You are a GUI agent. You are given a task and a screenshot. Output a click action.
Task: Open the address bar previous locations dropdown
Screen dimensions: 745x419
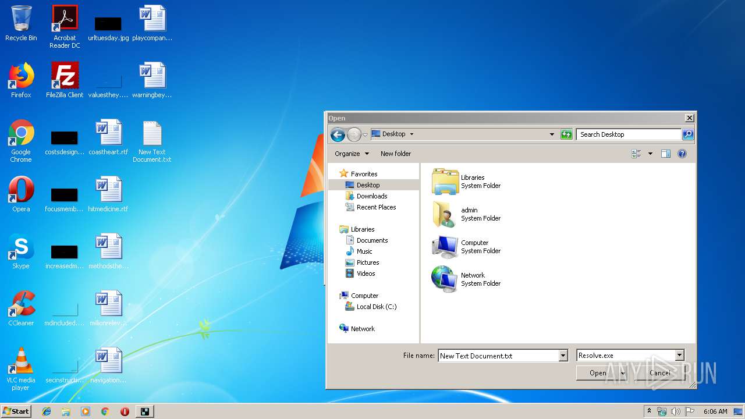[x=552, y=134]
